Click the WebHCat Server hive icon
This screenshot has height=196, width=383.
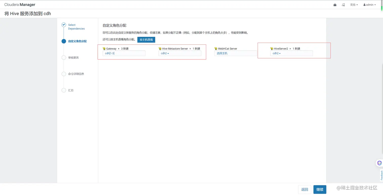click(216, 48)
